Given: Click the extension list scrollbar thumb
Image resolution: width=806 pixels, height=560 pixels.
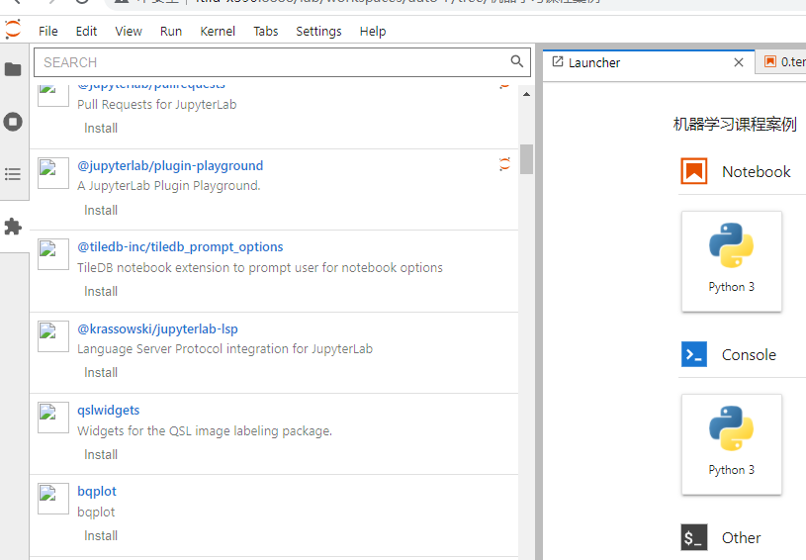Looking at the screenshot, I should (526, 159).
